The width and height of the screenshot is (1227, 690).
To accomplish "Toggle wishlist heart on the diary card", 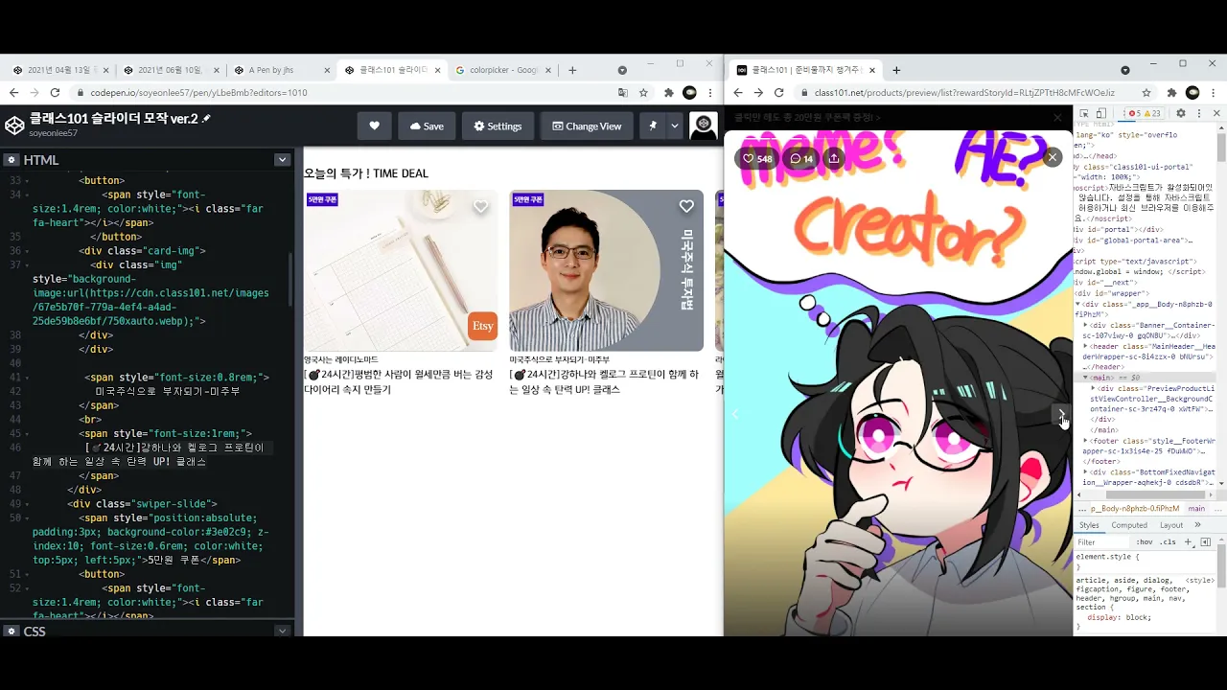I will click(x=481, y=206).
